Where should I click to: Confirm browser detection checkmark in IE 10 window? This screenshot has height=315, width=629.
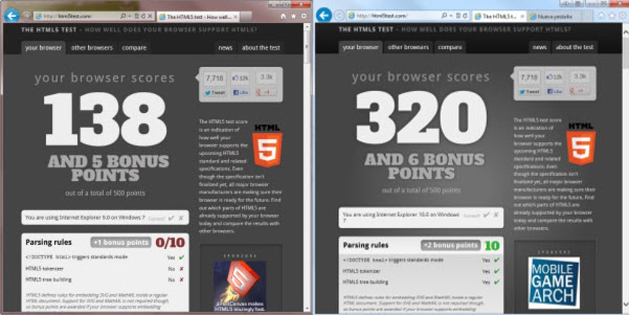pyautogui.click(x=486, y=215)
